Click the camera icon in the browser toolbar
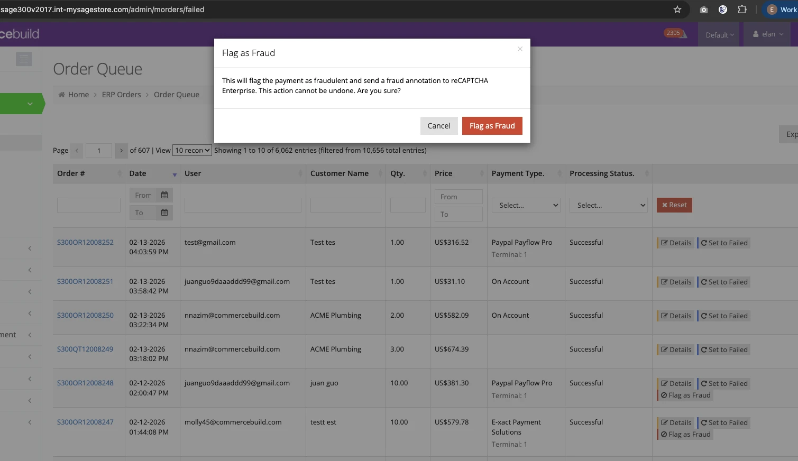Screen dimensions: 798x461 coord(703,10)
